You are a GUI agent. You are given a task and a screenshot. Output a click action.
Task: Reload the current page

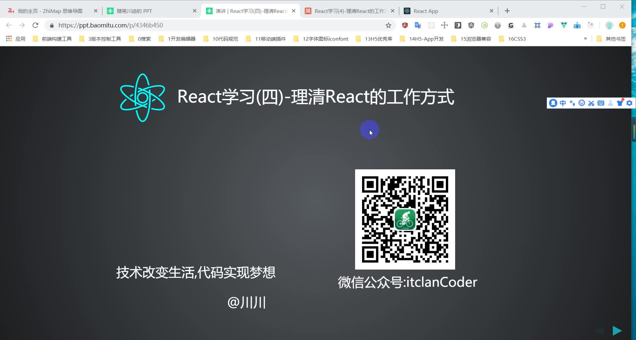click(35, 25)
